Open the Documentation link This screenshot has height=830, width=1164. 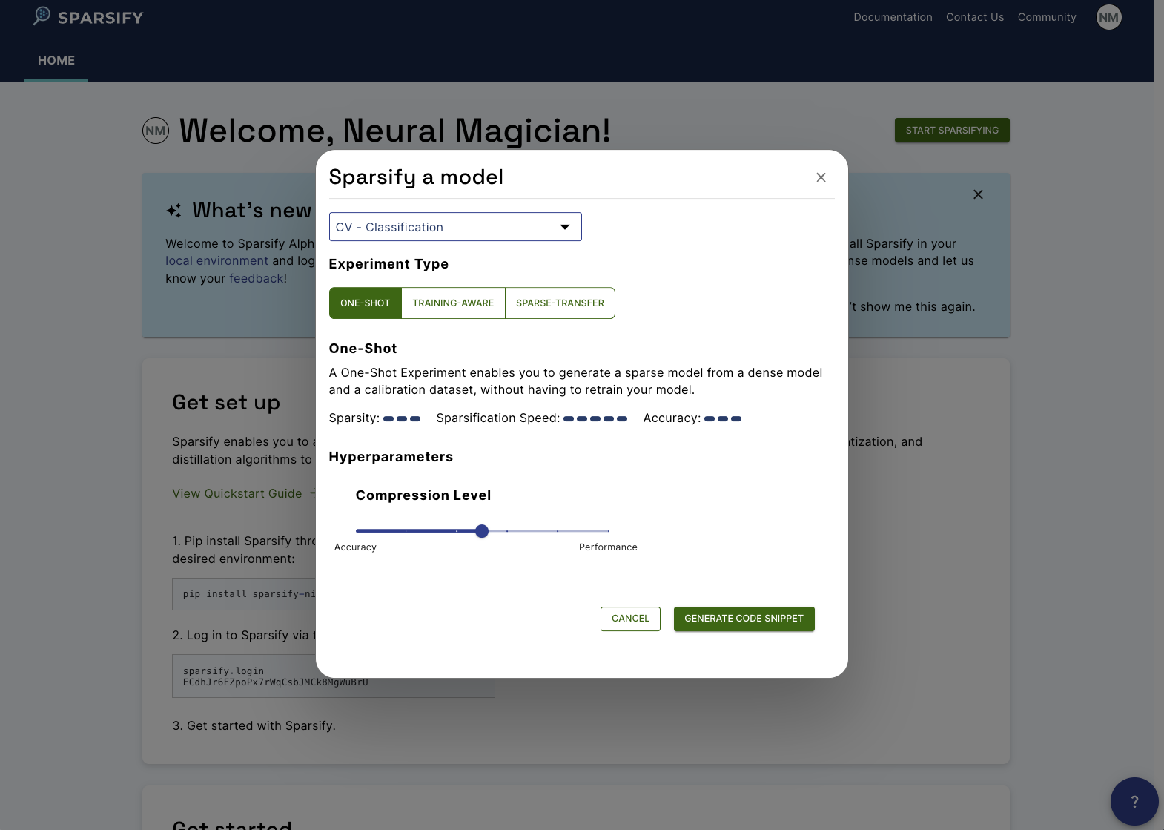tap(893, 17)
